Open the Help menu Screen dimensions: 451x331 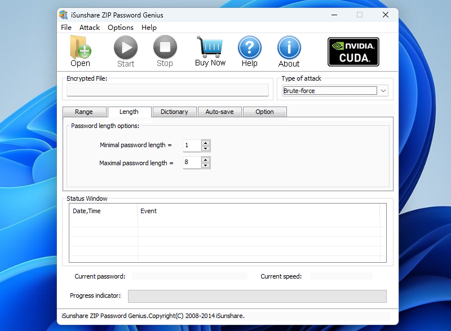(149, 28)
